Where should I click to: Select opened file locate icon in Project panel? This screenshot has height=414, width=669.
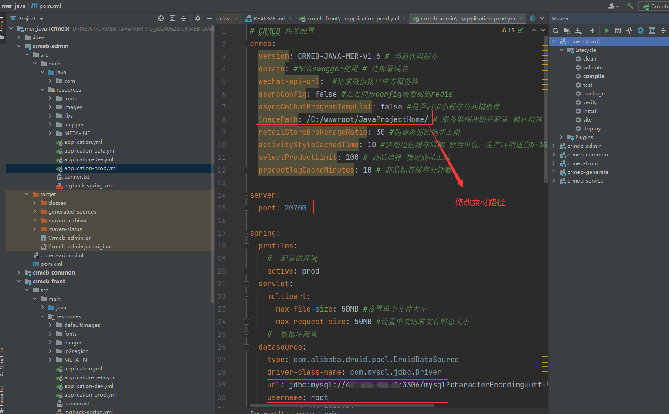tap(161, 18)
